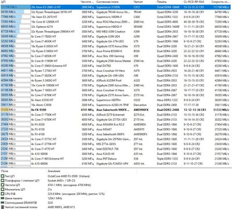Click the yellow 31333 МБ/с score bar
The height and width of the screenshot is (210, 232).
click(5, 110)
